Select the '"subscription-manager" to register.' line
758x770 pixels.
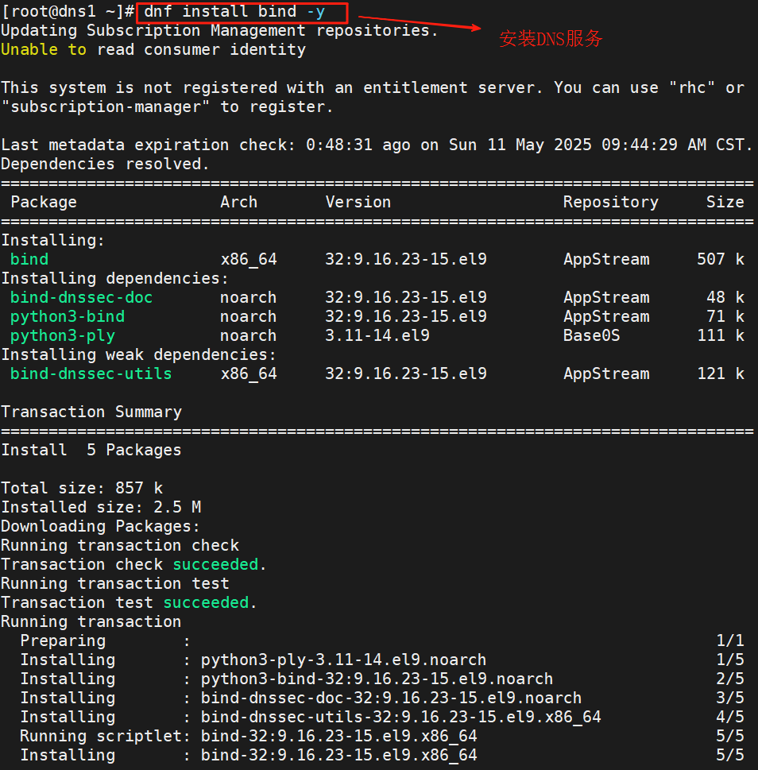(167, 107)
